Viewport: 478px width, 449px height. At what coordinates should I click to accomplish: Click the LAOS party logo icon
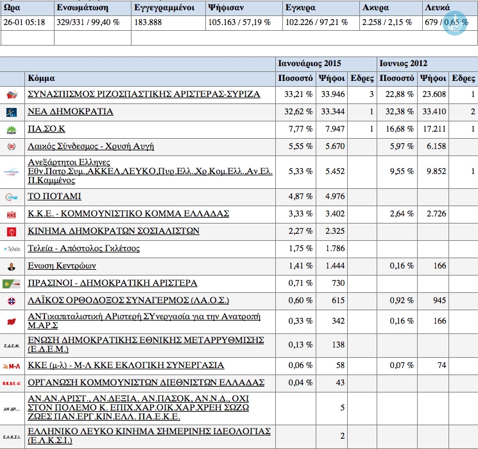coord(12,301)
